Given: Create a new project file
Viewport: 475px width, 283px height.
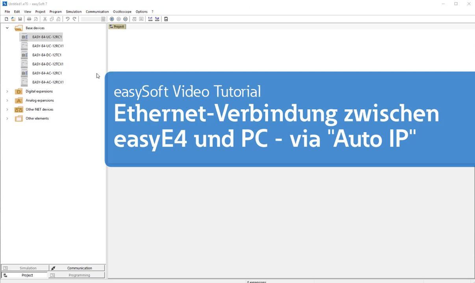Looking at the screenshot, I should [6, 19].
